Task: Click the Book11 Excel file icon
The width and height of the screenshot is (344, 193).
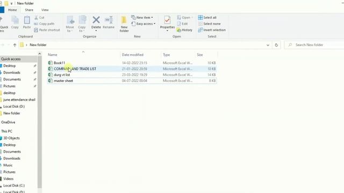Action: tap(51, 63)
